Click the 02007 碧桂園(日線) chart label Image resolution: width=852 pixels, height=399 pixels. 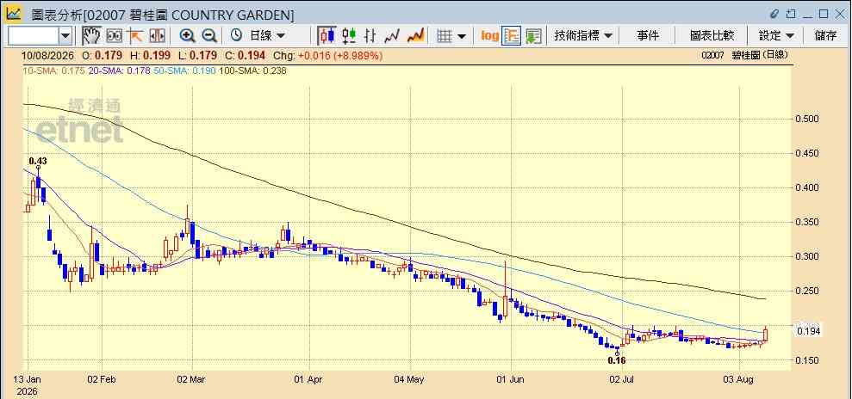pos(744,55)
